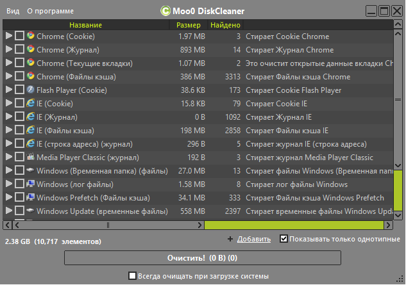Expand the Windows (Временная папка) (файлы) row
The height and width of the screenshot is (285, 406).
(x=9, y=170)
